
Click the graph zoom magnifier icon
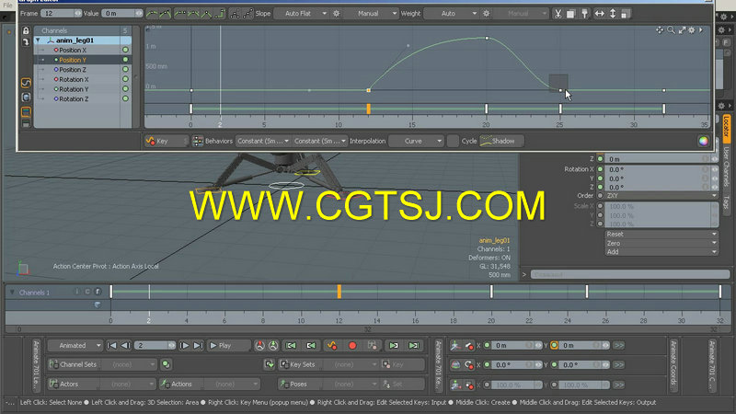(x=672, y=30)
